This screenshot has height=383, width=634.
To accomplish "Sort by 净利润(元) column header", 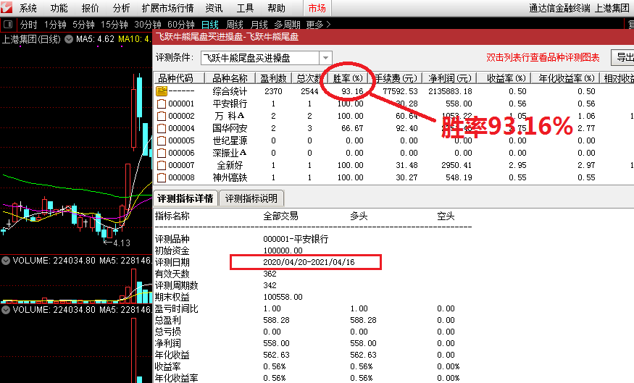I will [x=450, y=78].
